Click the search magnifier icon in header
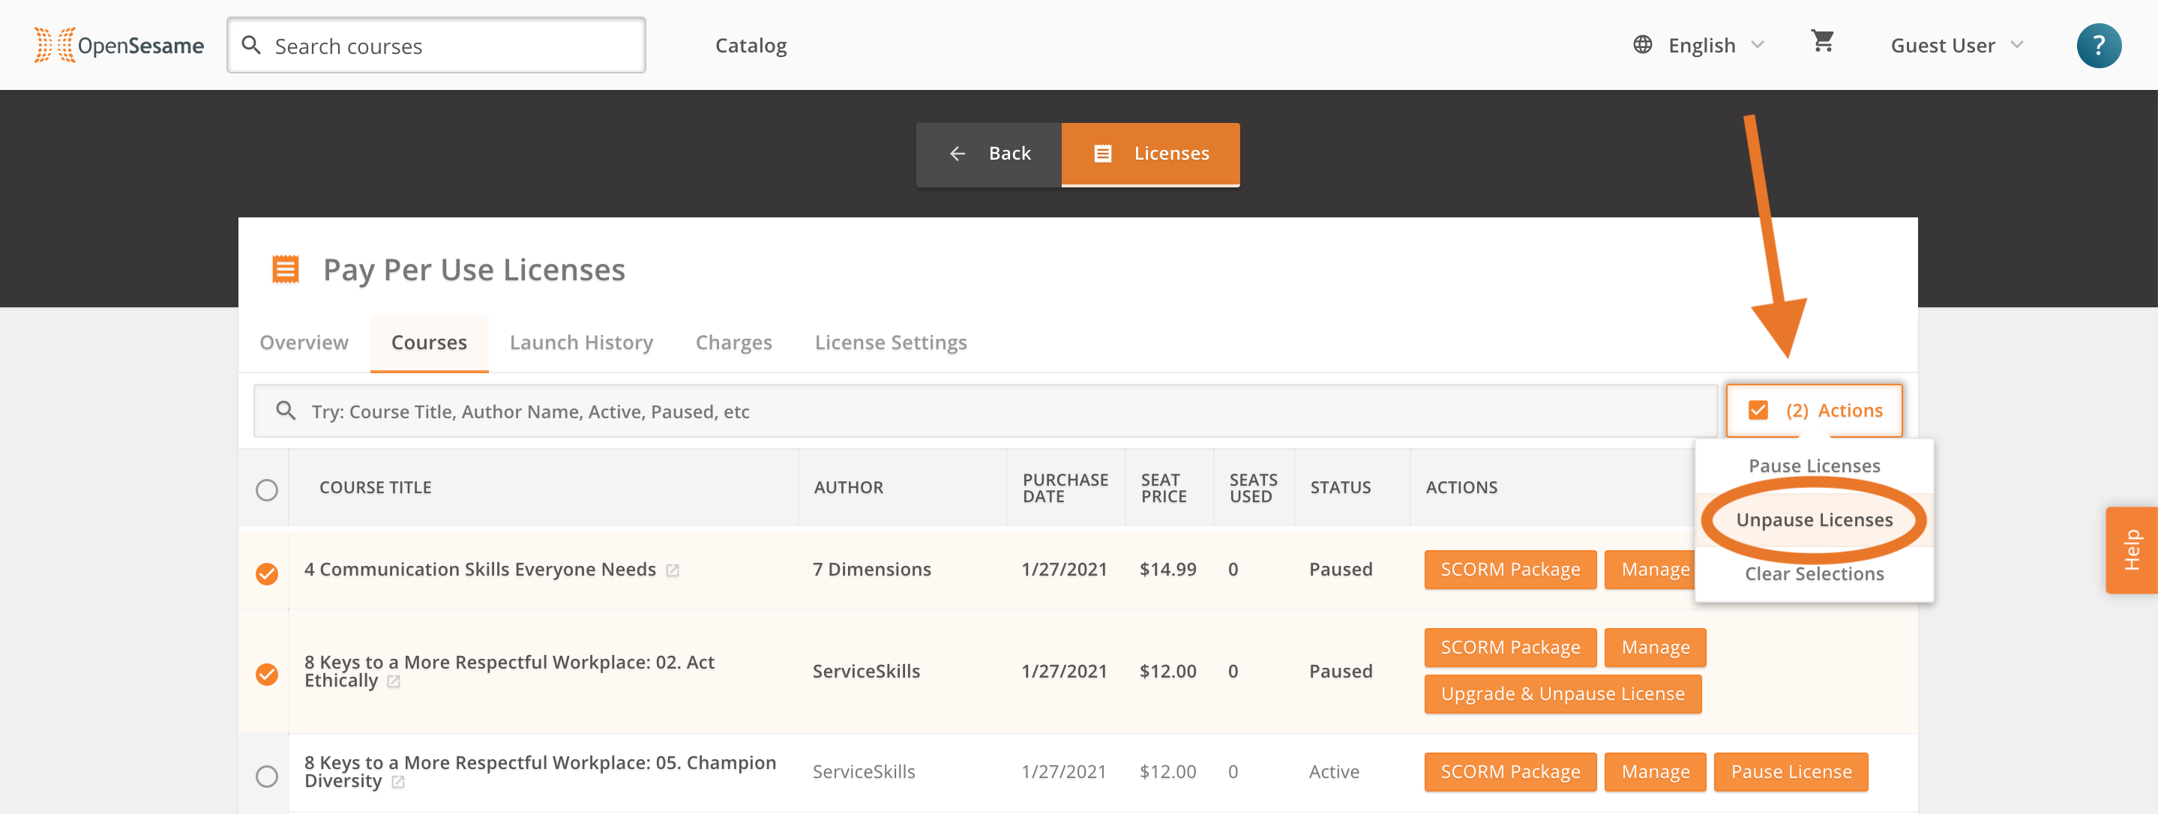The image size is (2158, 814). pyautogui.click(x=250, y=45)
